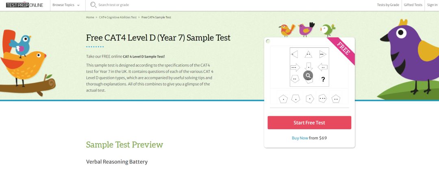Viewport: 439px width, 171px height.
Task: Click the small blue bird illustration
Action: click(22, 45)
